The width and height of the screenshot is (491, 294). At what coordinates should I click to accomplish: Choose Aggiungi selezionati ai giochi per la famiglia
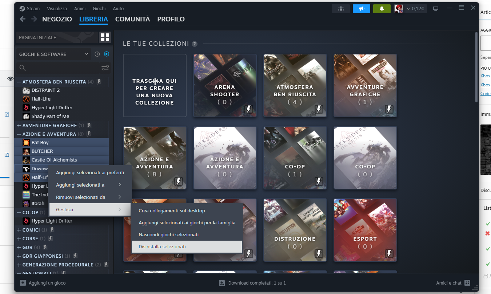coord(187,223)
